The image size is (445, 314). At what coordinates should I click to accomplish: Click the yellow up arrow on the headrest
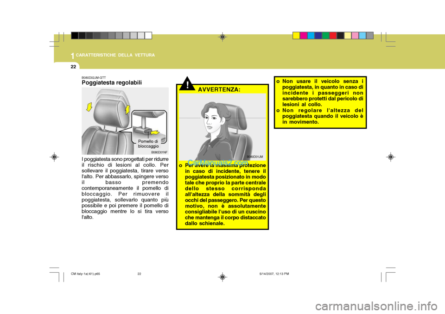(128, 109)
